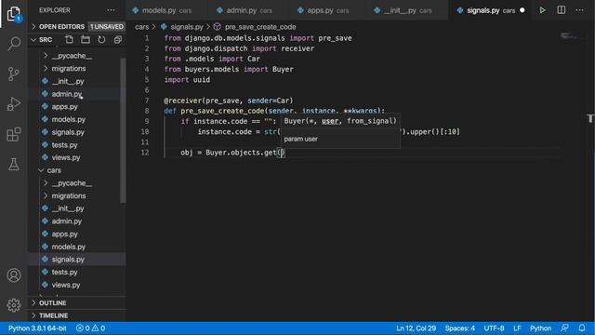The height and width of the screenshot is (335, 595).
Task: Open upper folder's models.py file
Action: (x=68, y=119)
